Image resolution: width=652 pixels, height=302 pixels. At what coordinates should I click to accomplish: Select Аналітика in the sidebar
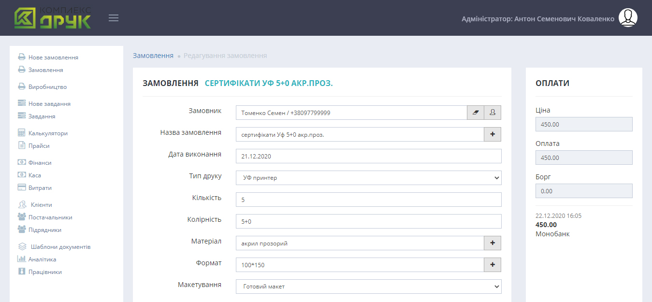click(x=42, y=259)
